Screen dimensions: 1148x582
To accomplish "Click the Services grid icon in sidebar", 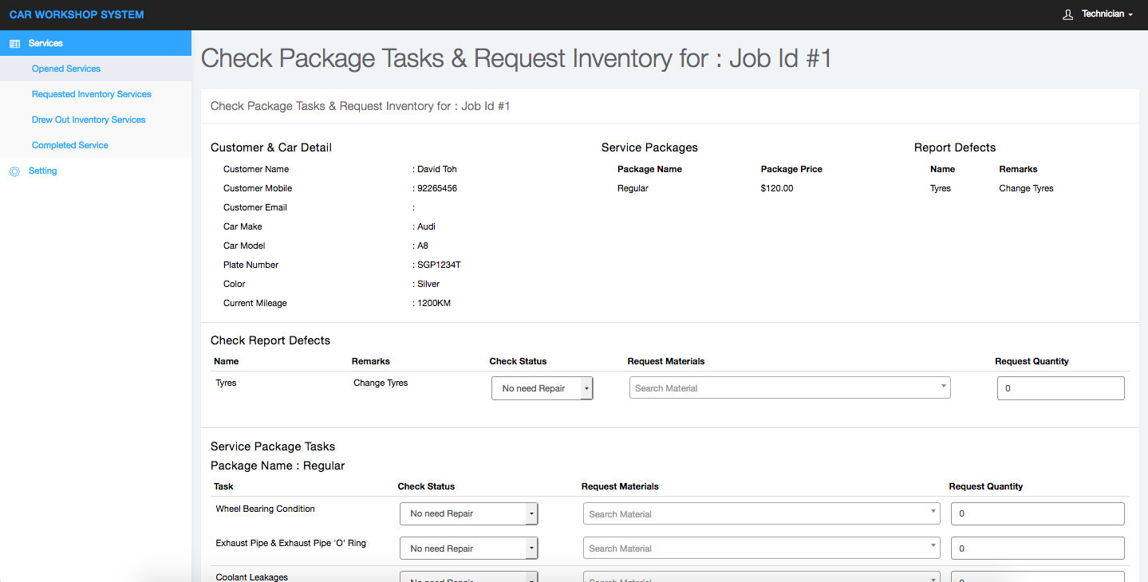I will [x=14, y=44].
